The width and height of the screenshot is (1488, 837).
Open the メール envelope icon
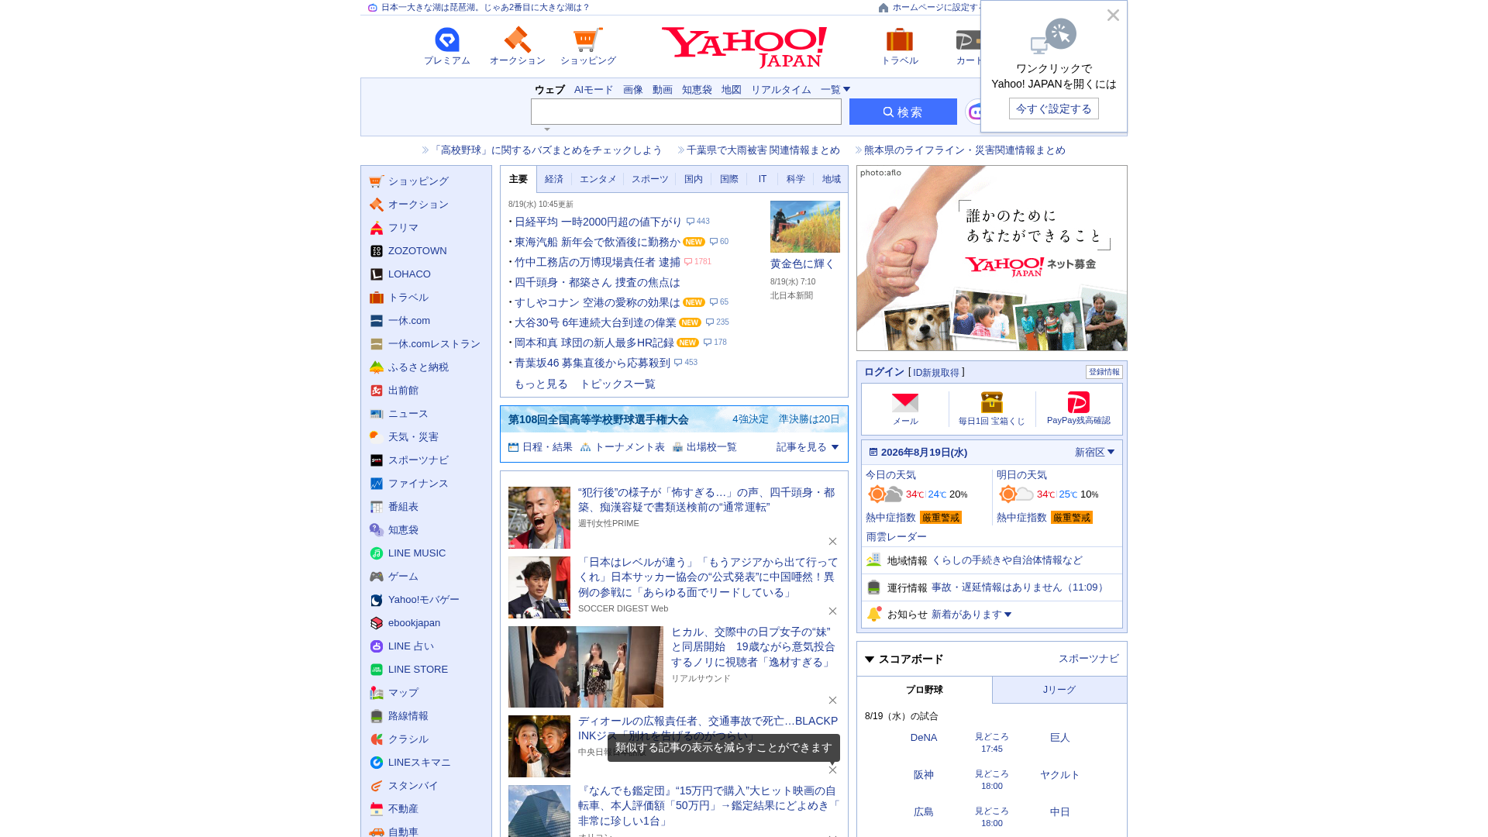point(905,402)
